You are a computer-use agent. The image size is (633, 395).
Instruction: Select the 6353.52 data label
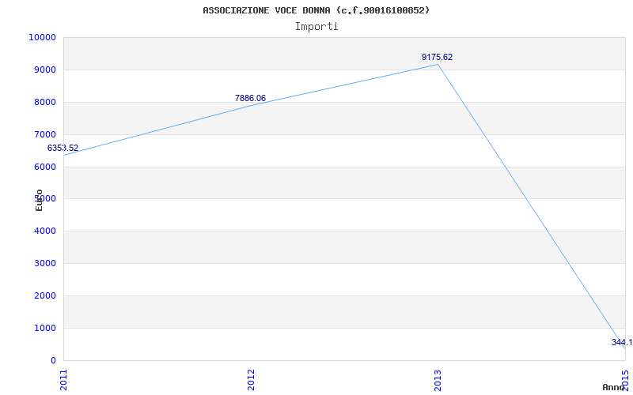(63, 148)
